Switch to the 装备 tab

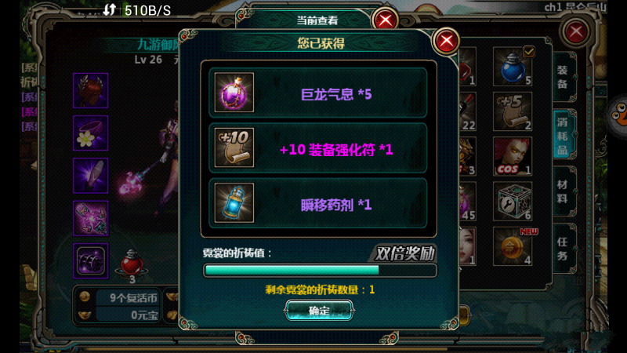click(563, 77)
